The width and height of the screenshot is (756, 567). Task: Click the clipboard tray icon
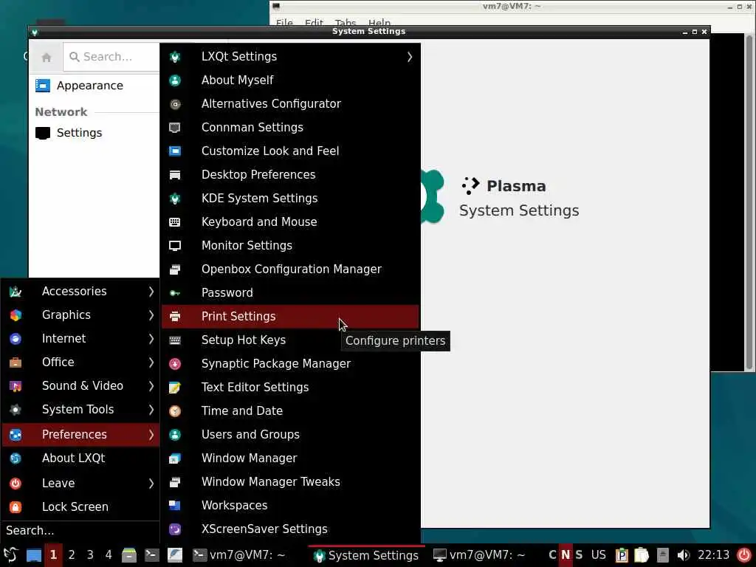coord(622,555)
